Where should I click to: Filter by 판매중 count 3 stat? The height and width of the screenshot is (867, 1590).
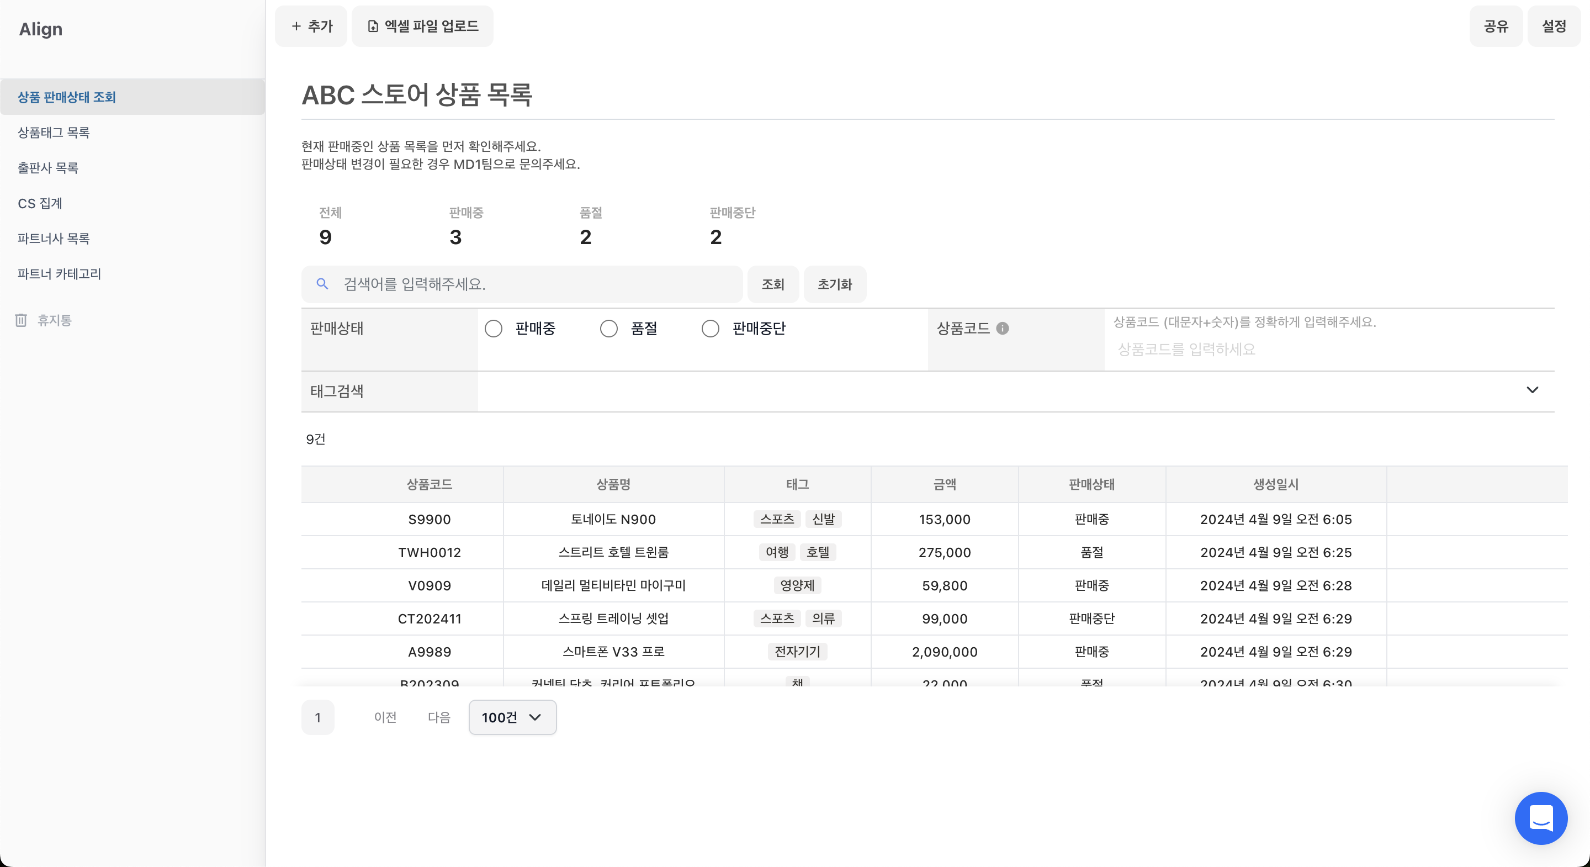pyautogui.click(x=466, y=226)
